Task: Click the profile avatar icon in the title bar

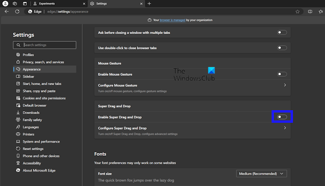Action: point(5,3)
